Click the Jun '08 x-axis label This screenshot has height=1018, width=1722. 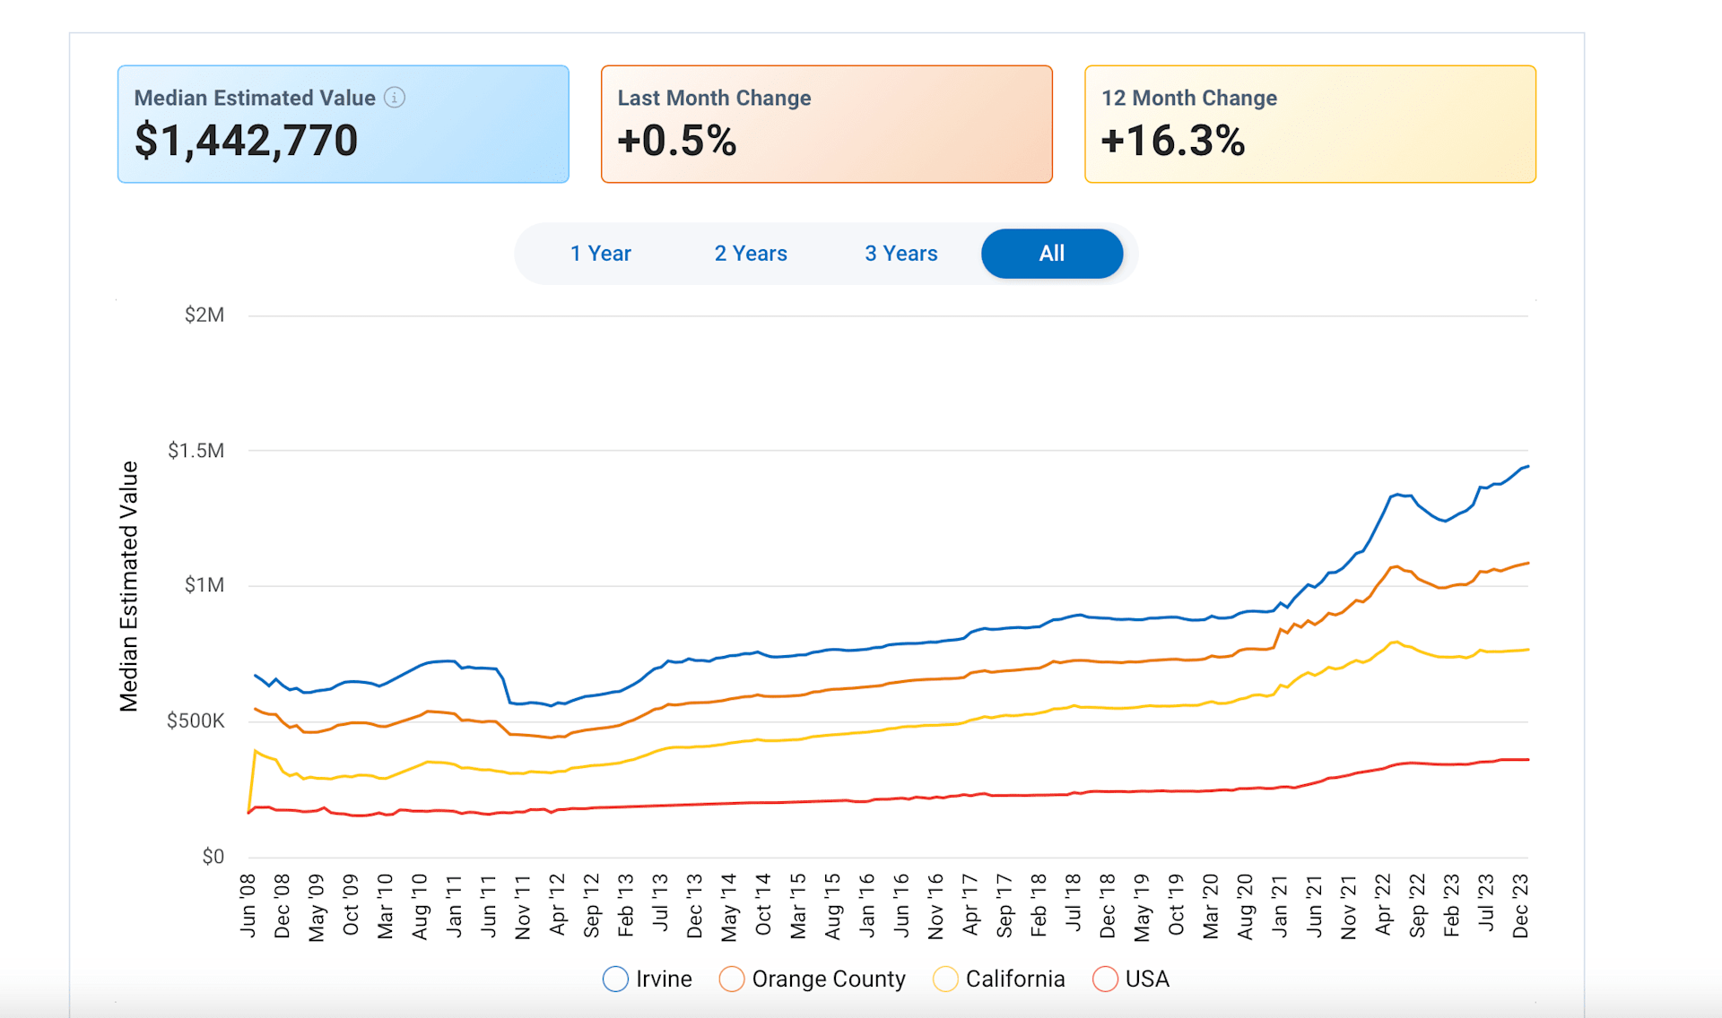click(248, 907)
